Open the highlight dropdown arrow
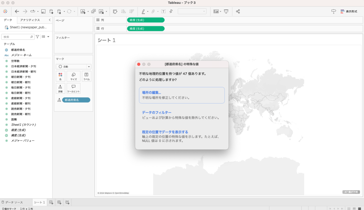 click(x=148, y=11)
